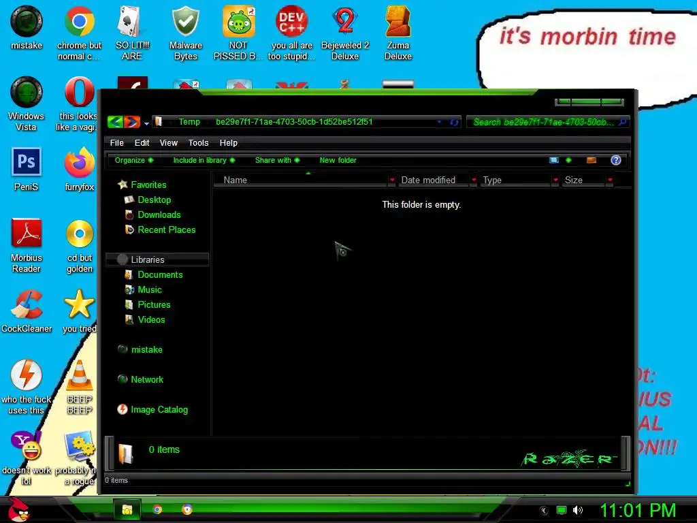Open the Type column filter arrow

click(x=555, y=180)
